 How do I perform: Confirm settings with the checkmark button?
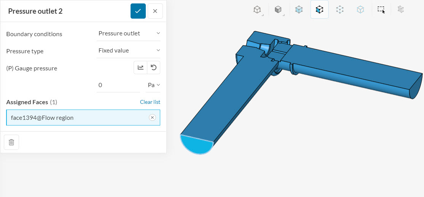(138, 11)
